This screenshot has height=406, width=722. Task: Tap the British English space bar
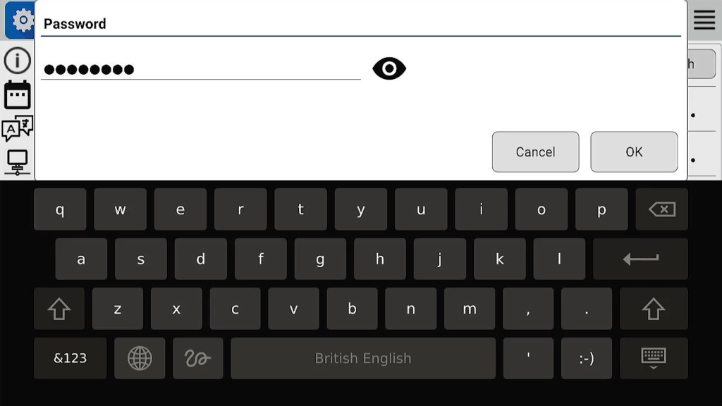(x=363, y=358)
